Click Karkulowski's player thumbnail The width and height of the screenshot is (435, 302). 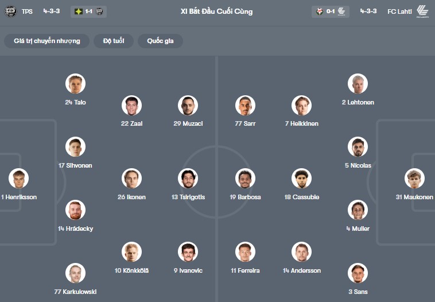[x=75, y=273]
